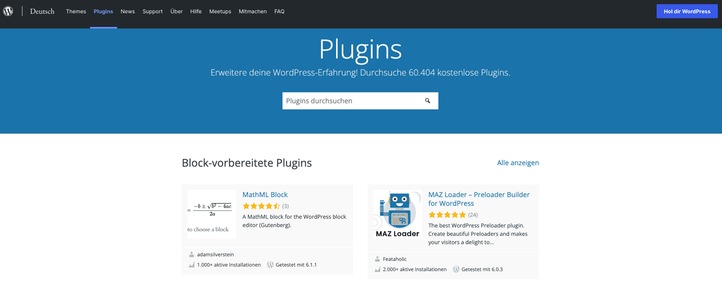Click the (24) rating count
The width and height of the screenshot is (722, 281).
[x=473, y=215]
